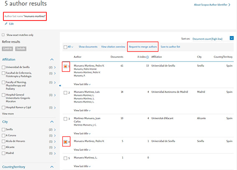This screenshot has height=170, width=237.
Task: Check Universidad de Sevilla affiliation filter
Action: (3, 67)
